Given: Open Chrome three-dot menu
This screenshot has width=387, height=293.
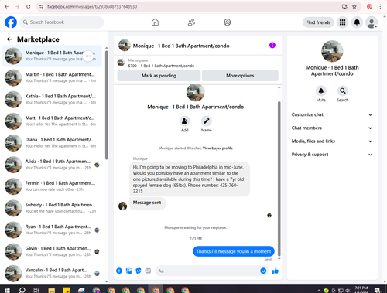Looking at the screenshot, I should pos(380,6).
